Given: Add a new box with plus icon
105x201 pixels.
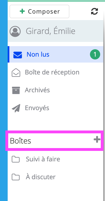Looking at the screenshot, I should pyautogui.click(x=97, y=140).
